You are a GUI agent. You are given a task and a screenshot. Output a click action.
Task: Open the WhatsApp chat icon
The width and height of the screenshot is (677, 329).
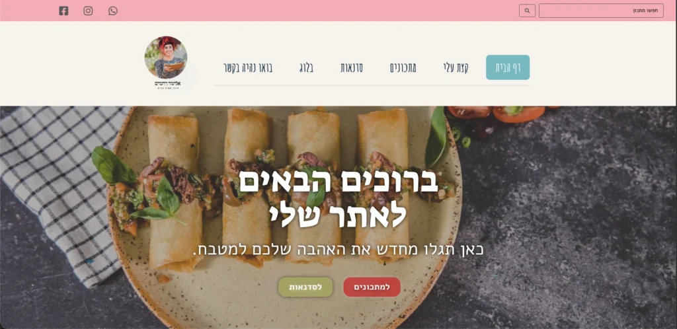(113, 11)
